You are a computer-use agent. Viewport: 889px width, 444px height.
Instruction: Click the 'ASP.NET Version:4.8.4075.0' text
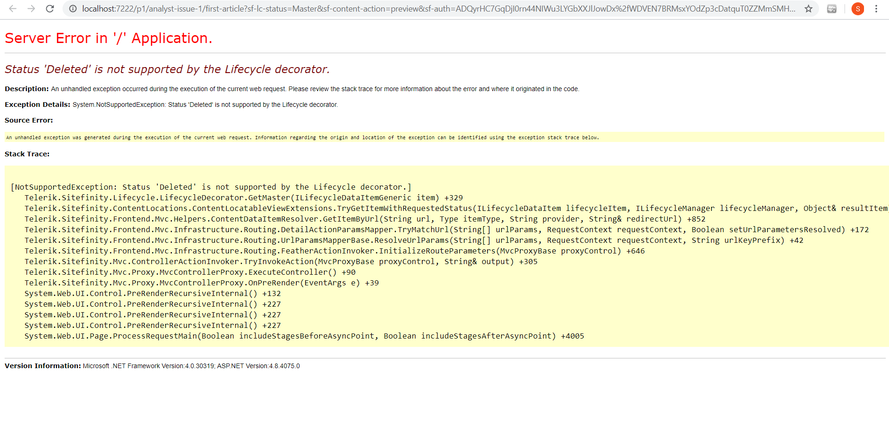click(258, 366)
